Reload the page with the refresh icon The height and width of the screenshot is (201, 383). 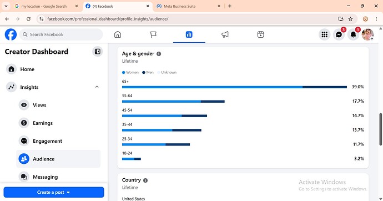click(28, 19)
